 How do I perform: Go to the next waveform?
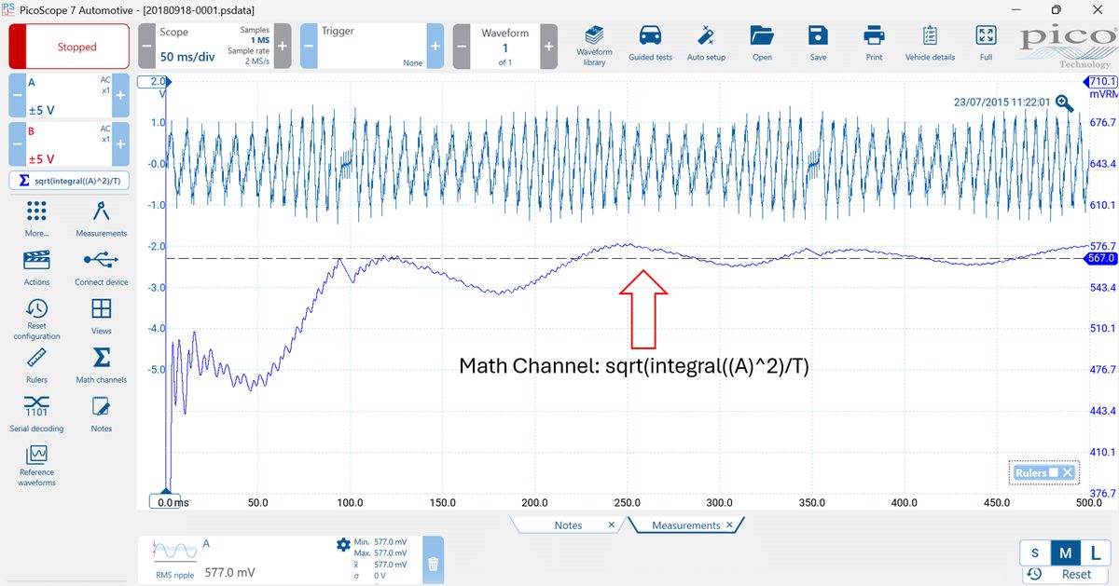[x=548, y=47]
